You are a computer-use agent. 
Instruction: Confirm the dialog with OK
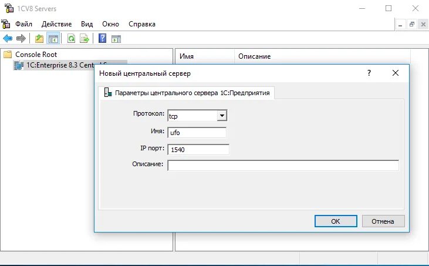click(336, 221)
